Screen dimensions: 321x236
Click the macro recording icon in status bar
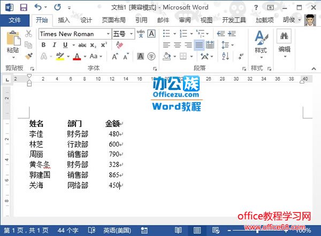[144, 230]
